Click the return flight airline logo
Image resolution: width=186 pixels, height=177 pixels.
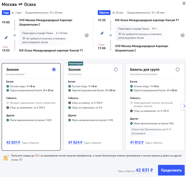(x=102, y=33)
